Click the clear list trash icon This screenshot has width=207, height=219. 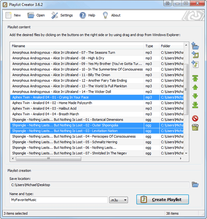pos(195,127)
